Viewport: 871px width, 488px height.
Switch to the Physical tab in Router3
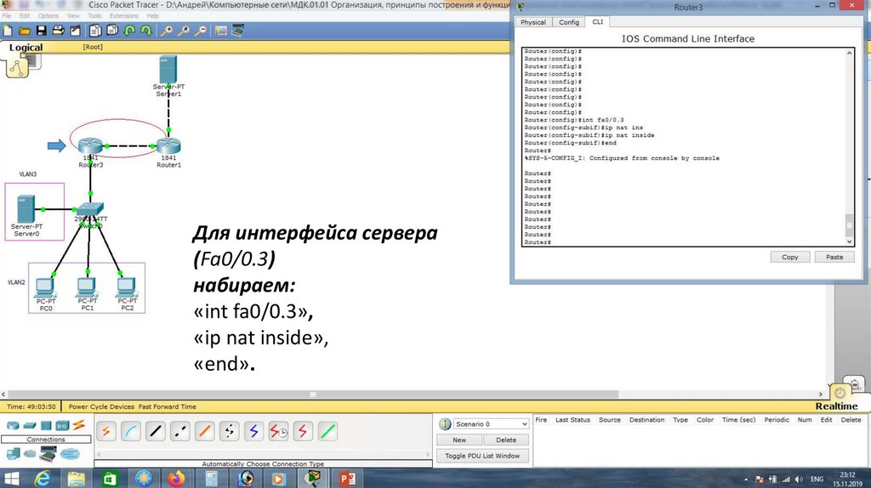[x=532, y=22]
